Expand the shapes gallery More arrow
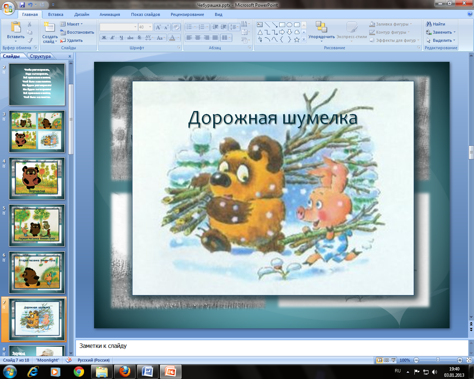Screen dimensions: 474x379 [x=304, y=40]
